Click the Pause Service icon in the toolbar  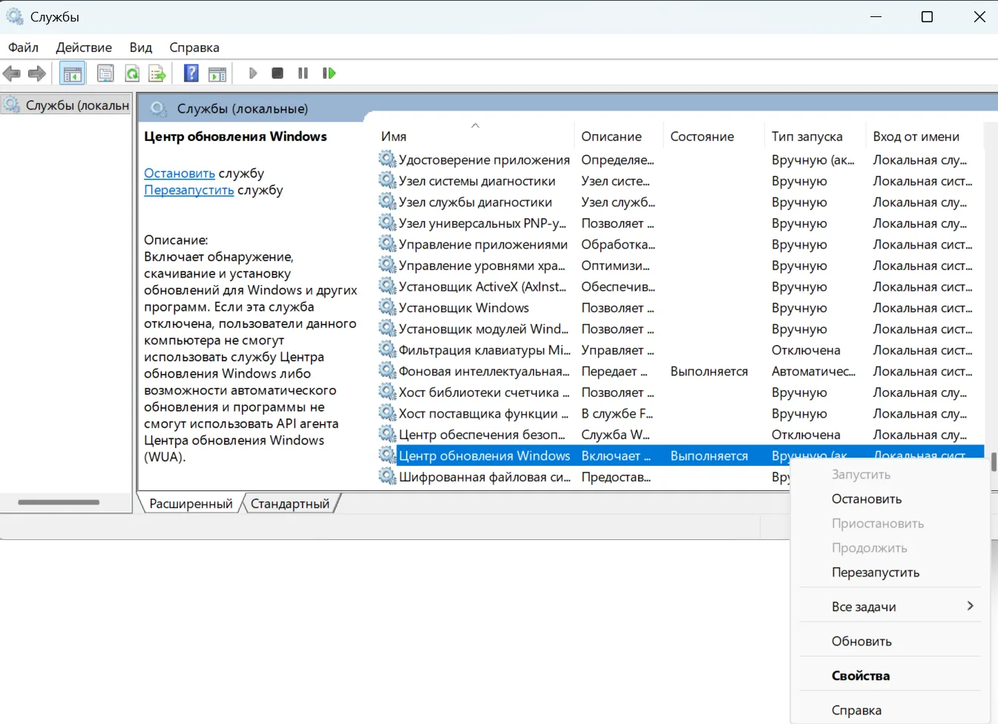point(303,73)
